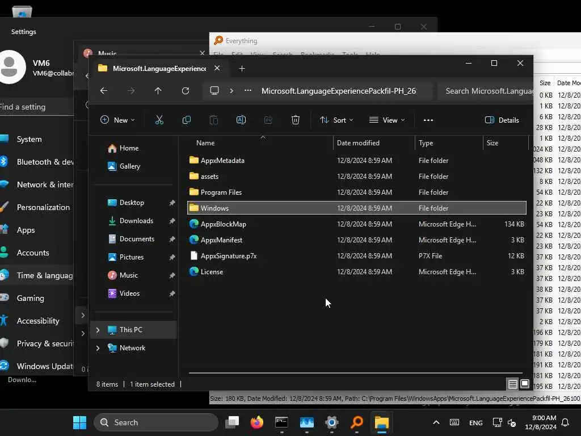Select the Windows folder row
This screenshot has height=436, width=581.
coord(357,208)
